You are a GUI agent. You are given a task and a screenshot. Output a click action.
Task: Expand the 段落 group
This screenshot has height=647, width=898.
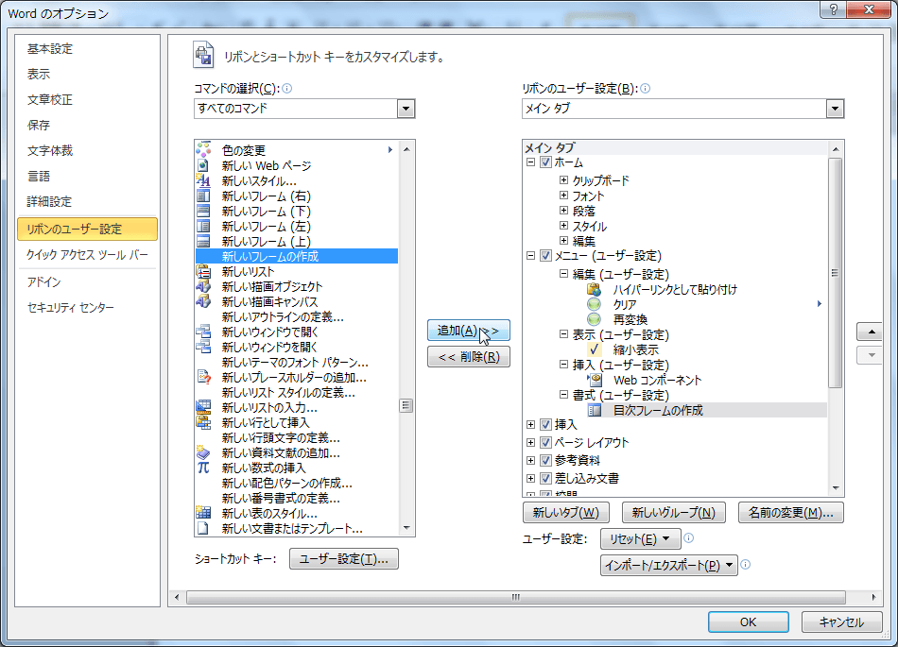(x=563, y=210)
